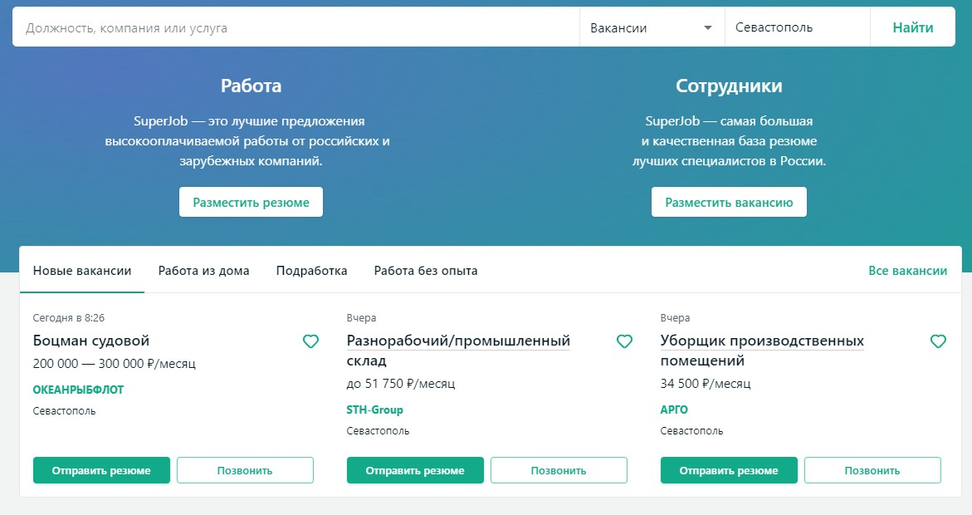This screenshot has height=515, width=972.
Task: Favorite the "Разнорабочий/промышленный склад" vacancy
Action: 624,341
